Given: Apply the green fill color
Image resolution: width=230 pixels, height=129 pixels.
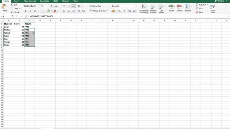Looking at the screenshot, I should tap(49, 11).
